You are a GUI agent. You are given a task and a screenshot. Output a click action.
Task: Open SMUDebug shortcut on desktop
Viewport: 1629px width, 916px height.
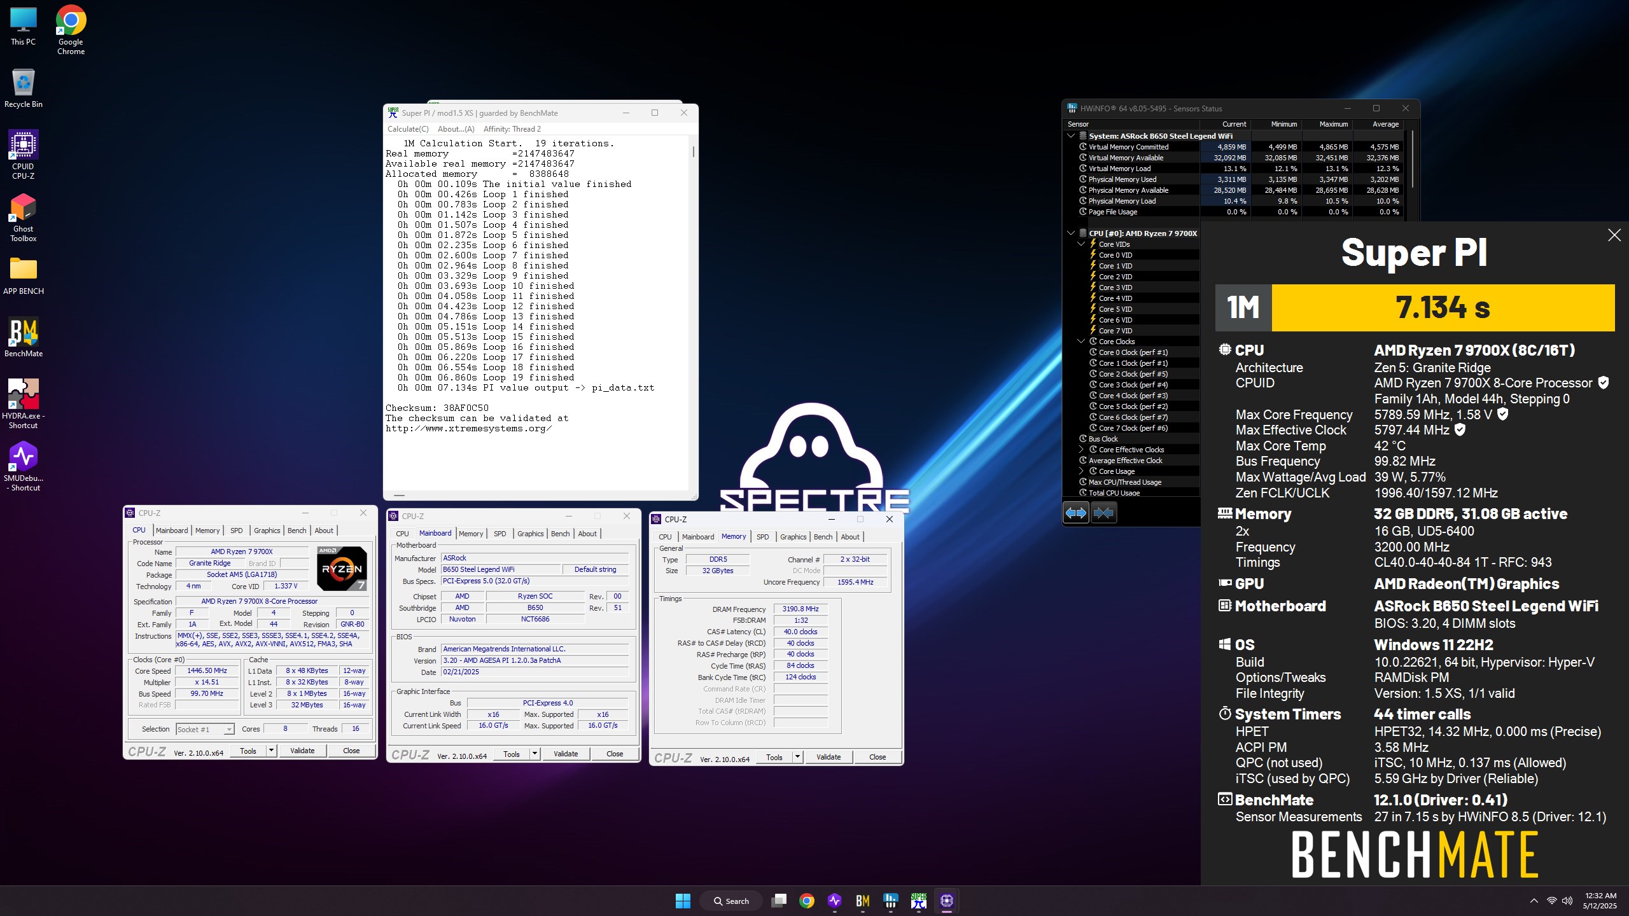tap(24, 466)
